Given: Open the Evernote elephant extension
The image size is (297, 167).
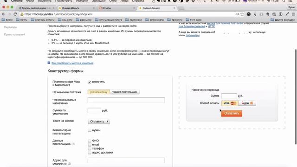Looking at the screenshot, I should click(268, 14).
